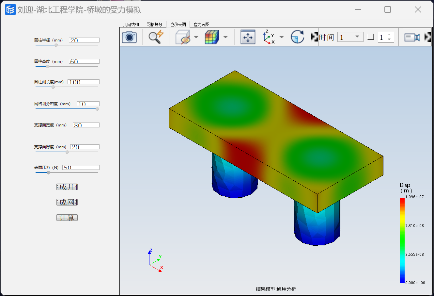This screenshot has height=296, width=434.
Task: Click the overflow arrow before 时间
Action: click(315, 37)
